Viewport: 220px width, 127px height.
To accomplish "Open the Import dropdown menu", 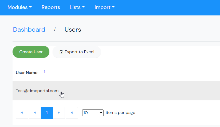I will coord(105,7).
